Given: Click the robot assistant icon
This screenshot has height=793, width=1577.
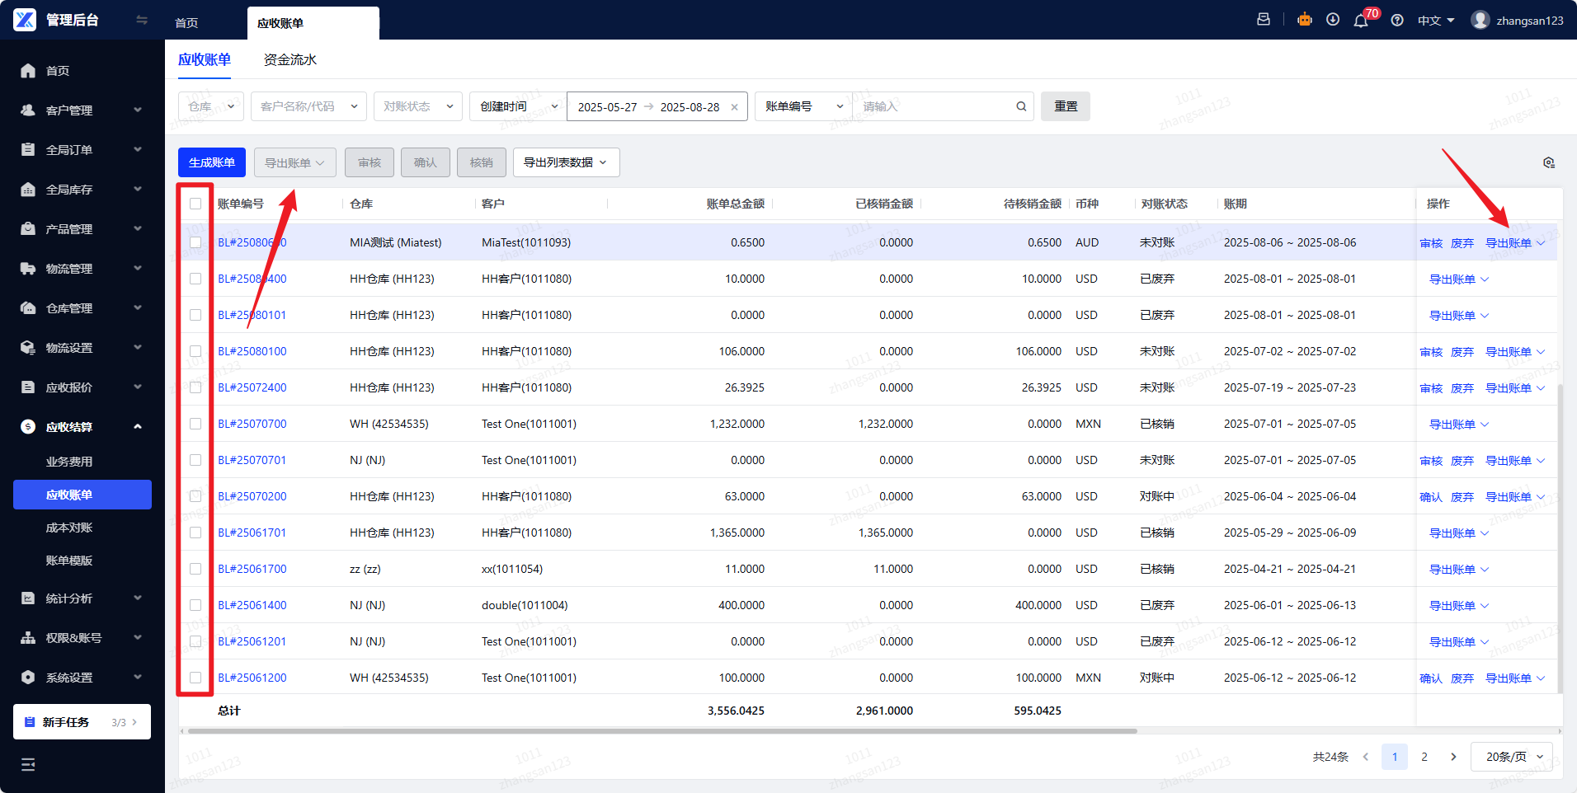Looking at the screenshot, I should pos(1304,20).
